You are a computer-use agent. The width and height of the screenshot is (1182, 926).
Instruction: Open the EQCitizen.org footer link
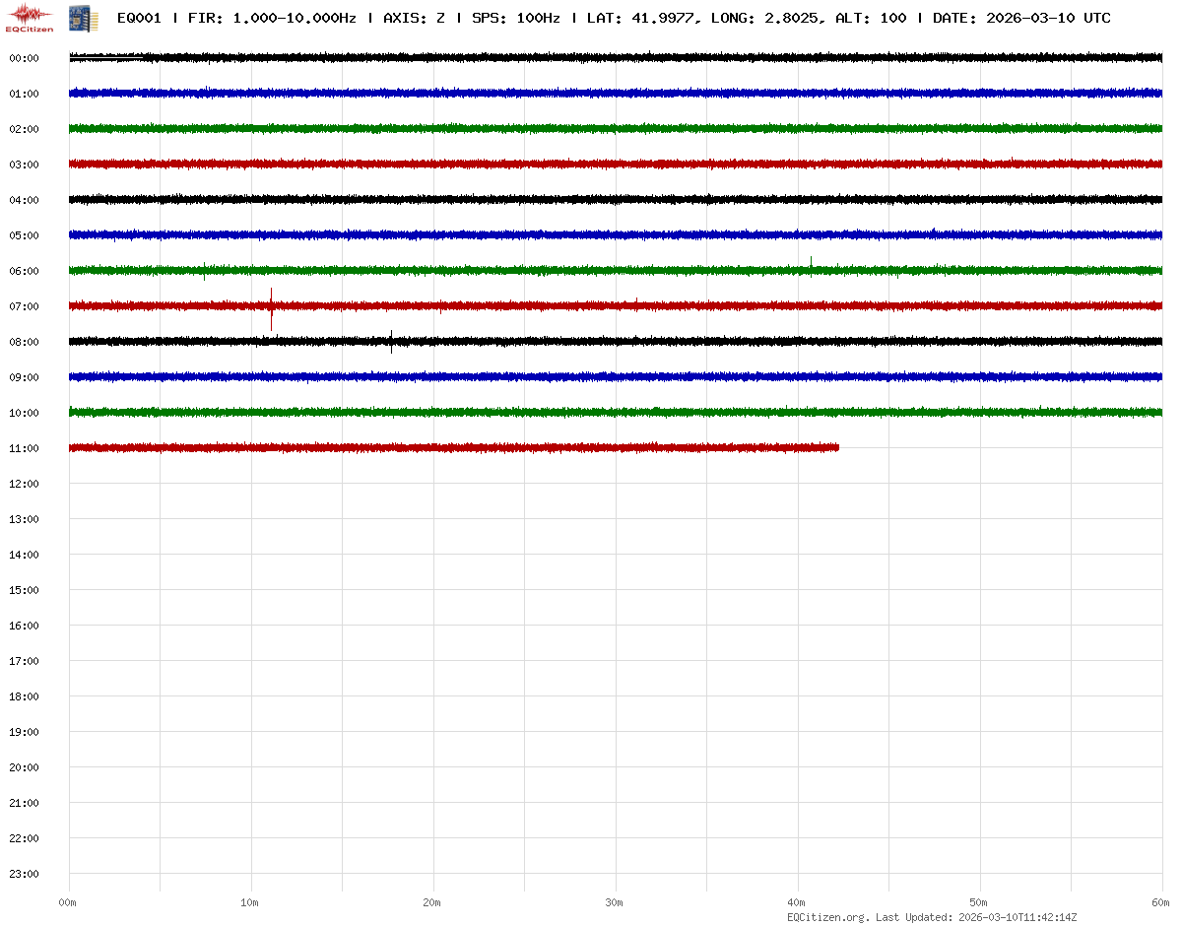[827, 917]
